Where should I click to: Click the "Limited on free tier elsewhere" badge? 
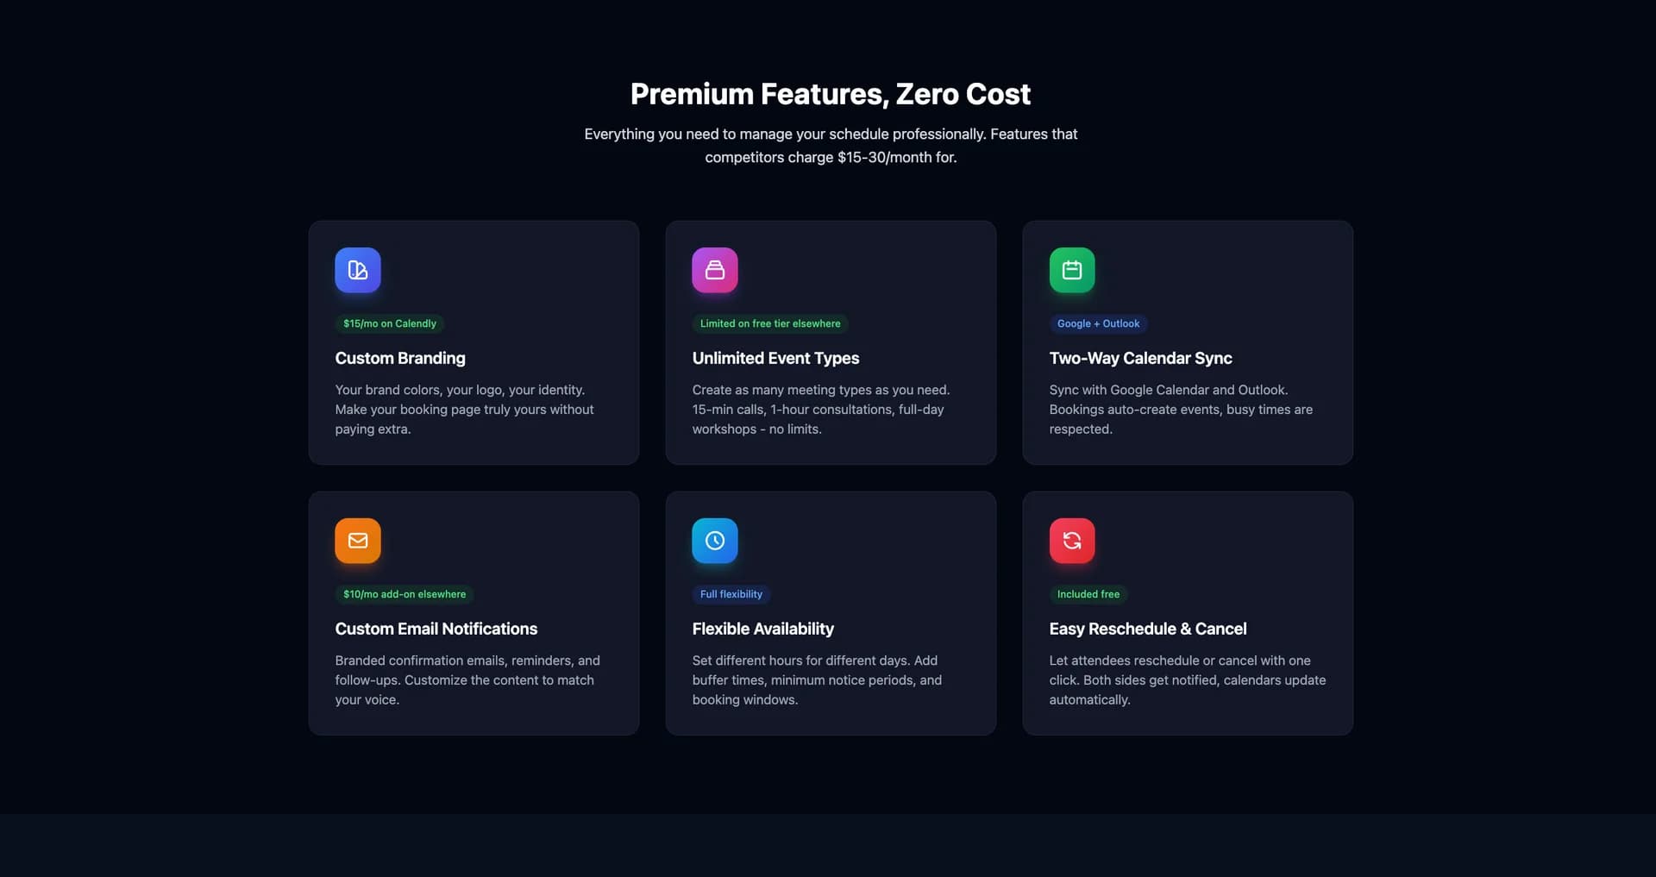pyautogui.click(x=770, y=323)
